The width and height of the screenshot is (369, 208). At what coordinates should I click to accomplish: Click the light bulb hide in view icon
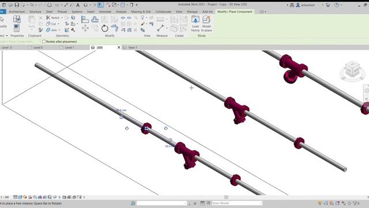[x=142, y=17]
